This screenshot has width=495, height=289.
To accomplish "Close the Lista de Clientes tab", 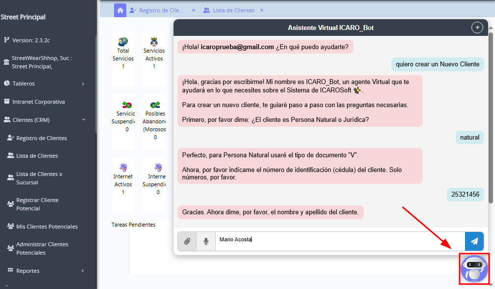I will click(x=262, y=10).
